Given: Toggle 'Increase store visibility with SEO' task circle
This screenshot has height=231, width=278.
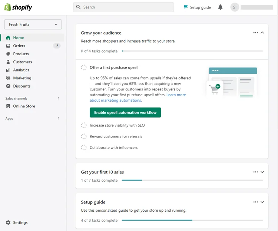Looking at the screenshot, I should tap(84, 125).
